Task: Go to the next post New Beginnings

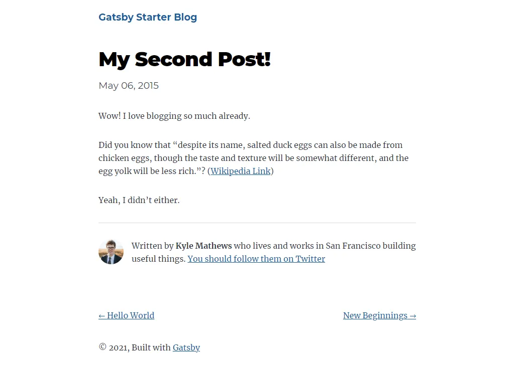Action: (379, 315)
